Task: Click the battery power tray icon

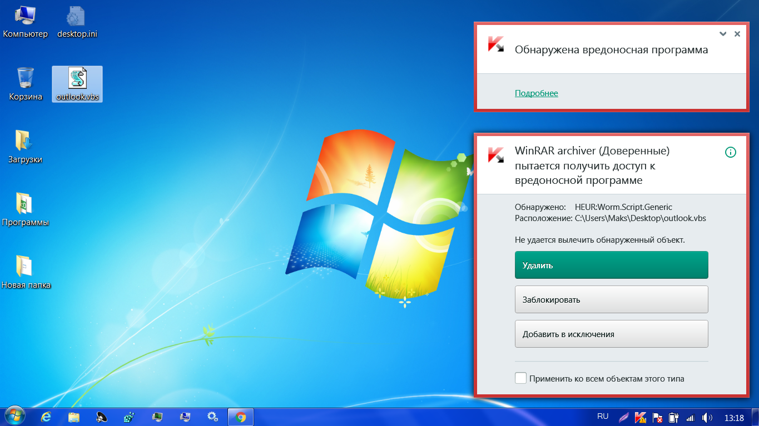Action: click(x=674, y=418)
